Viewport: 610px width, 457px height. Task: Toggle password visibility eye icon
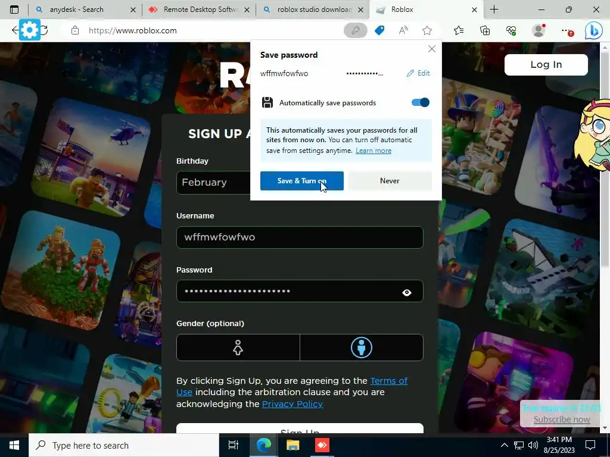pos(406,293)
